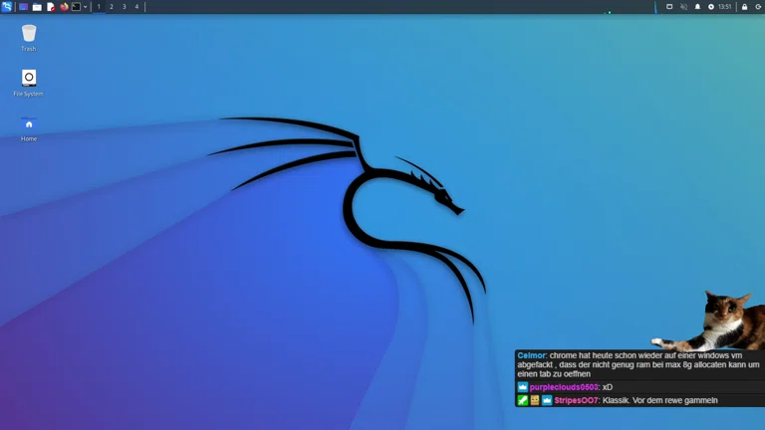Launch the text editor panel icon
The width and height of the screenshot is (765, 430).
coord(51,7)
